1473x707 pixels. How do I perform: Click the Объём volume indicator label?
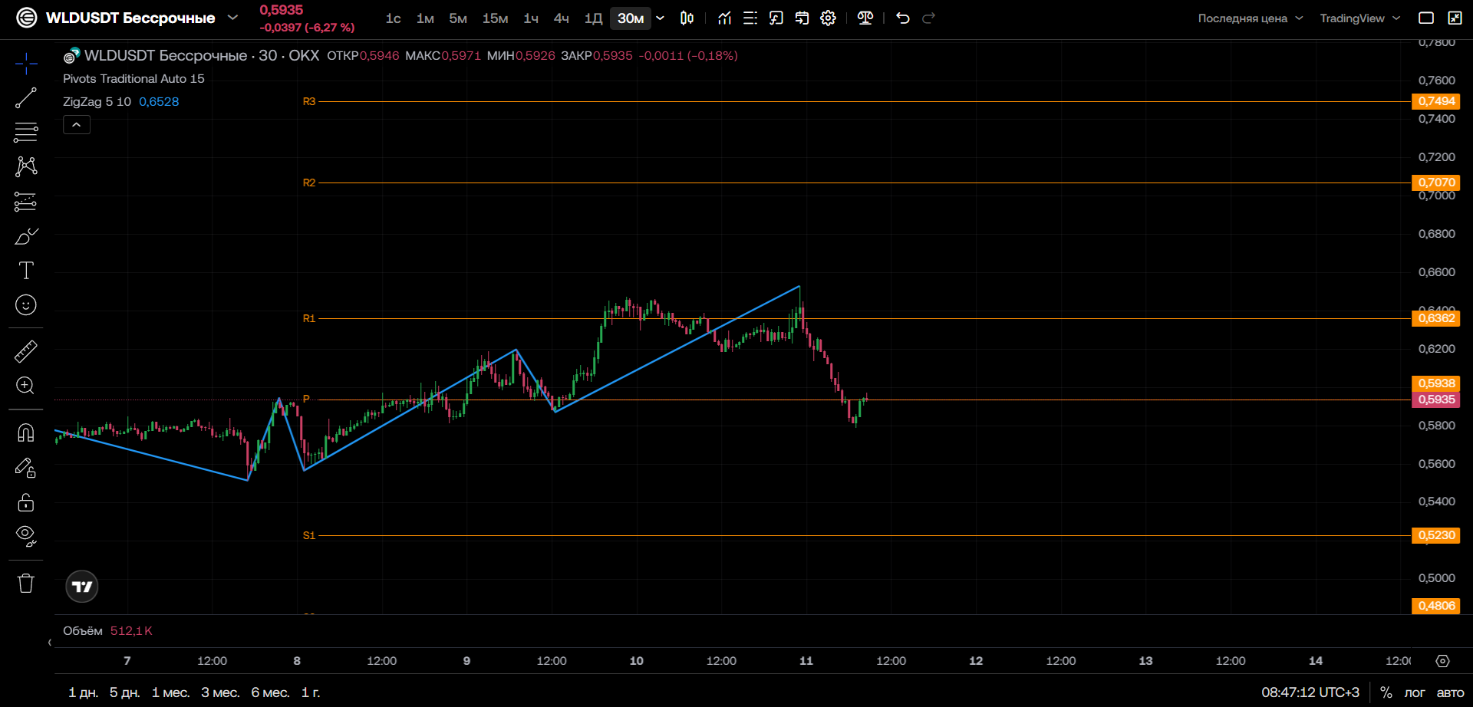[83, 630]
